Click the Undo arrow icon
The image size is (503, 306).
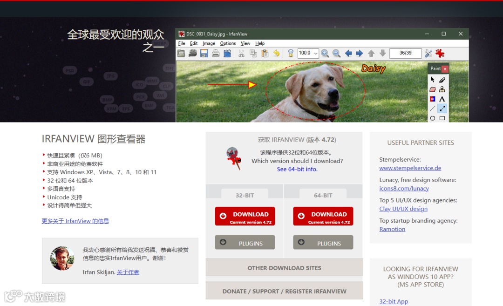tap(276, 53)
